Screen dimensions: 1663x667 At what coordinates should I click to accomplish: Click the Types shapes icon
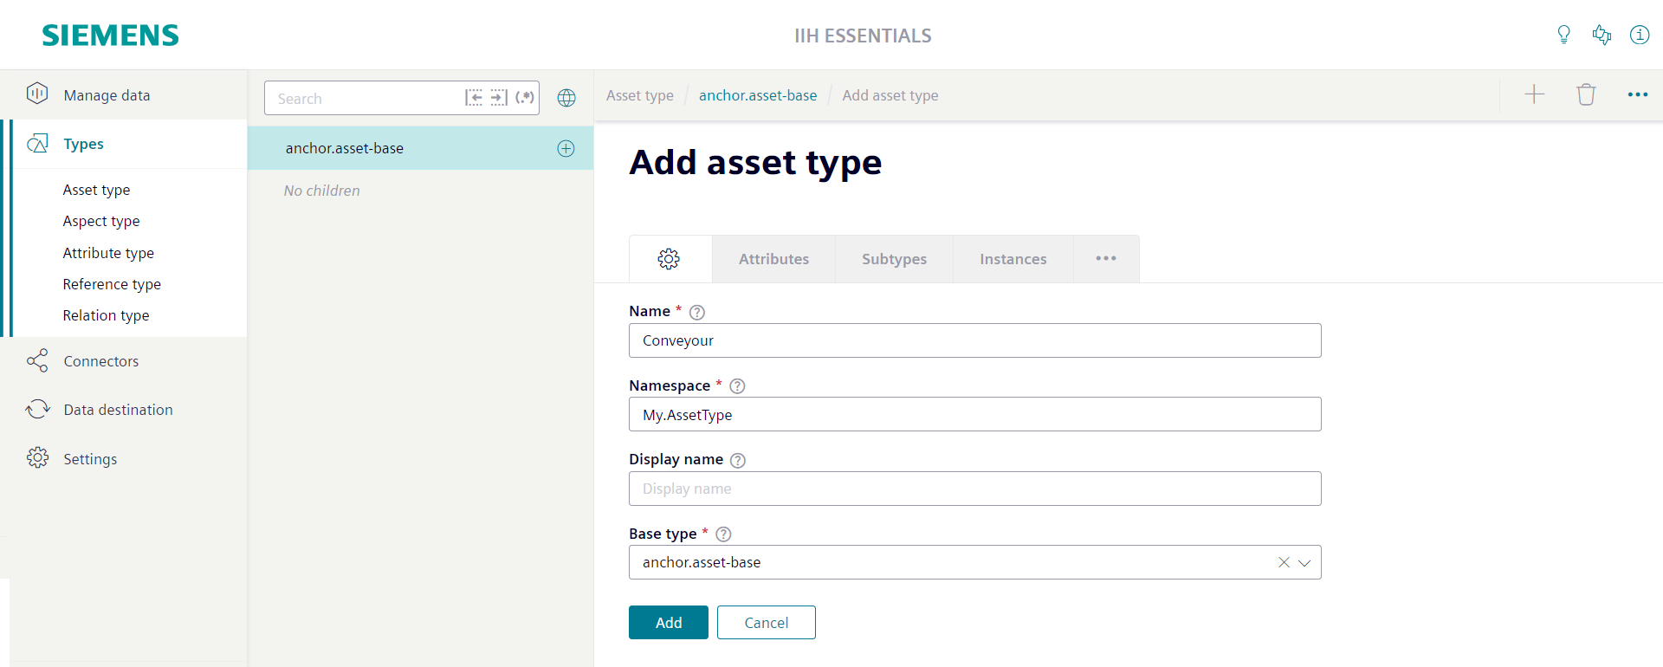(x=37, y=144)
